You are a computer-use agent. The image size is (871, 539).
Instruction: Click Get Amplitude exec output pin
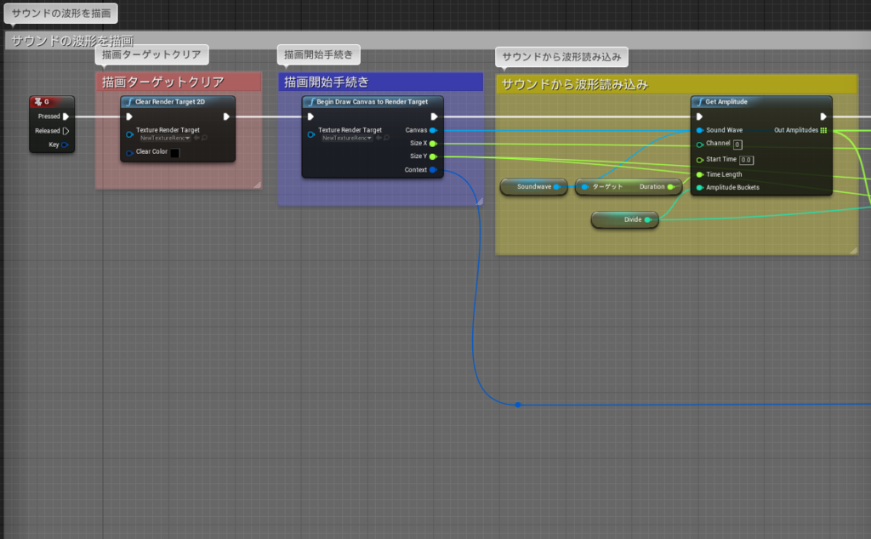coord(823,116)
